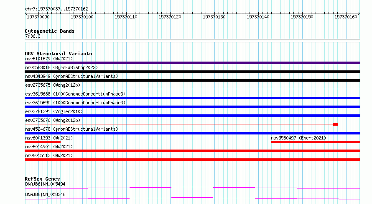372x204 pixels.
Task: Open the RefSeq Genes track heading
Action: 42,179
